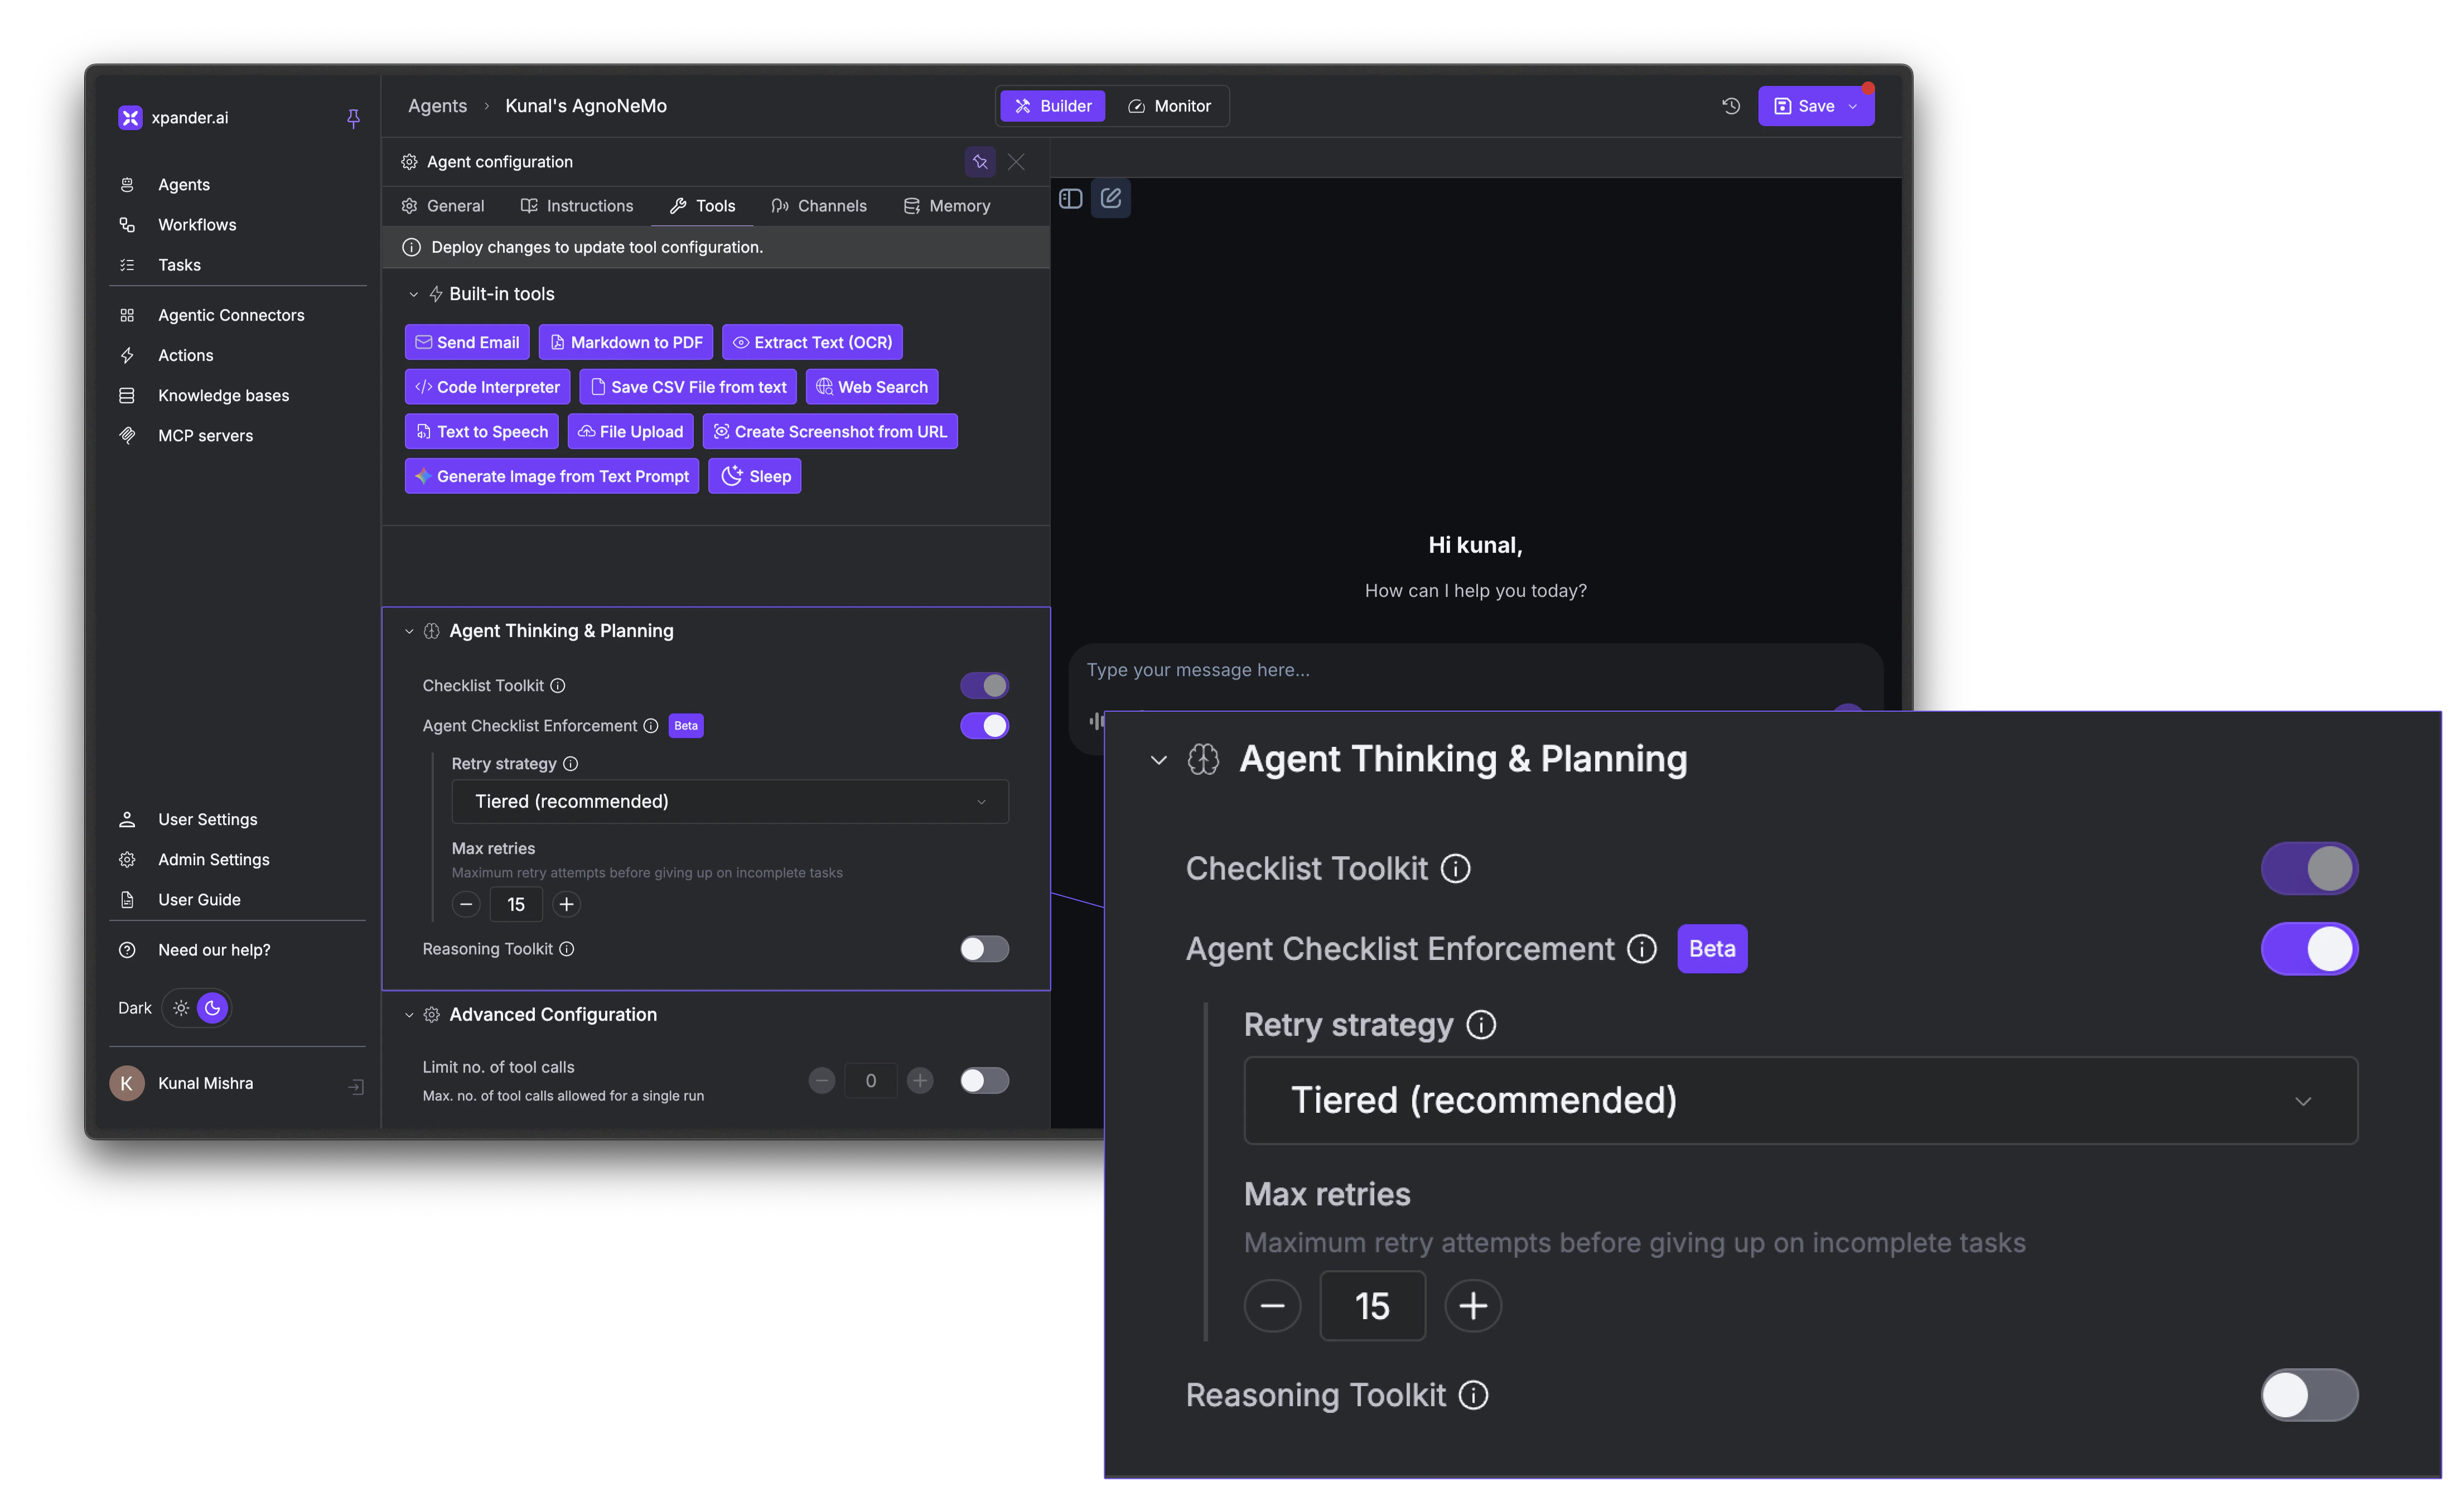Collapse the chat panel sidebar icon
Viewport: 2464px width, 1501px height.
pyautogui.click(x=1070, y=198)
